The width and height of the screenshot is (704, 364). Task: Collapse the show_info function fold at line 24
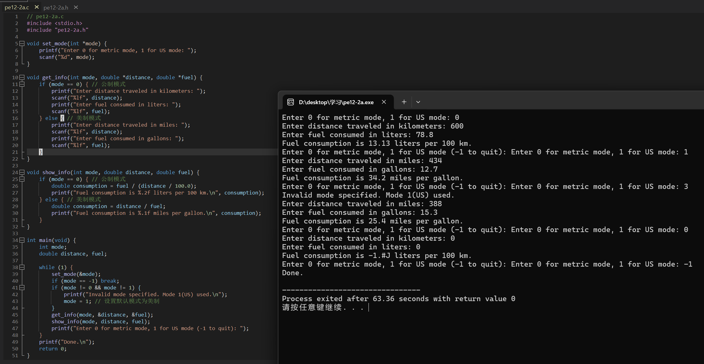tap(22, 172)
